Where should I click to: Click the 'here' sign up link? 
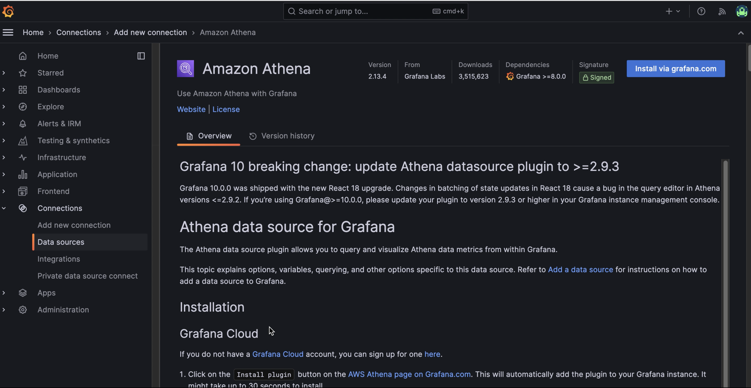[432, 354]
